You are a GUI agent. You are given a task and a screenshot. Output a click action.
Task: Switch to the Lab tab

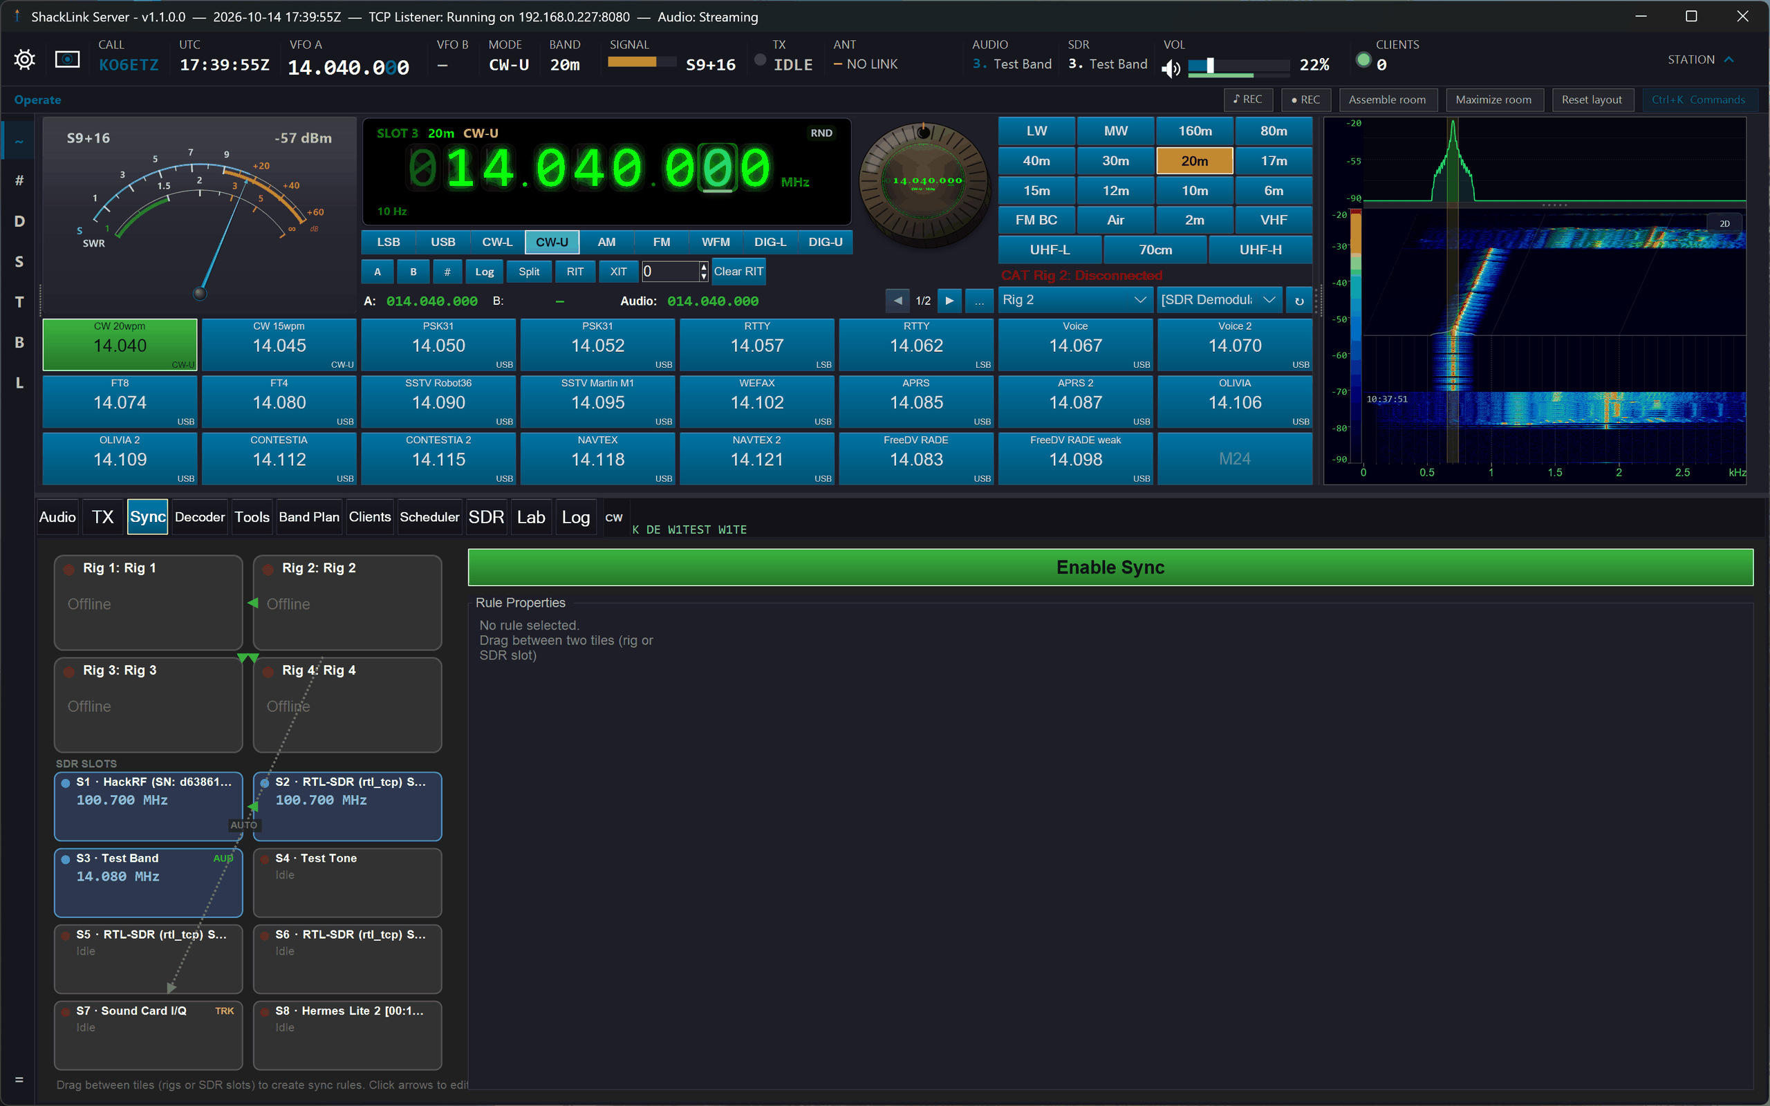tap(531, 517)
